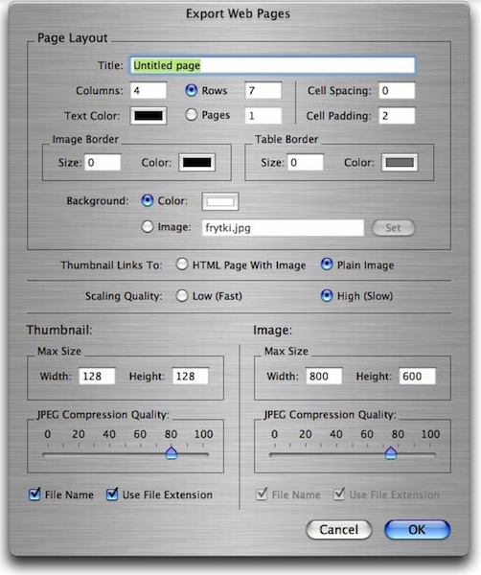The width and height of the screenshot is (481, 575).
Task: Toggle Thumbnail Use File Extension checkbox
Action: click(112, 494)
